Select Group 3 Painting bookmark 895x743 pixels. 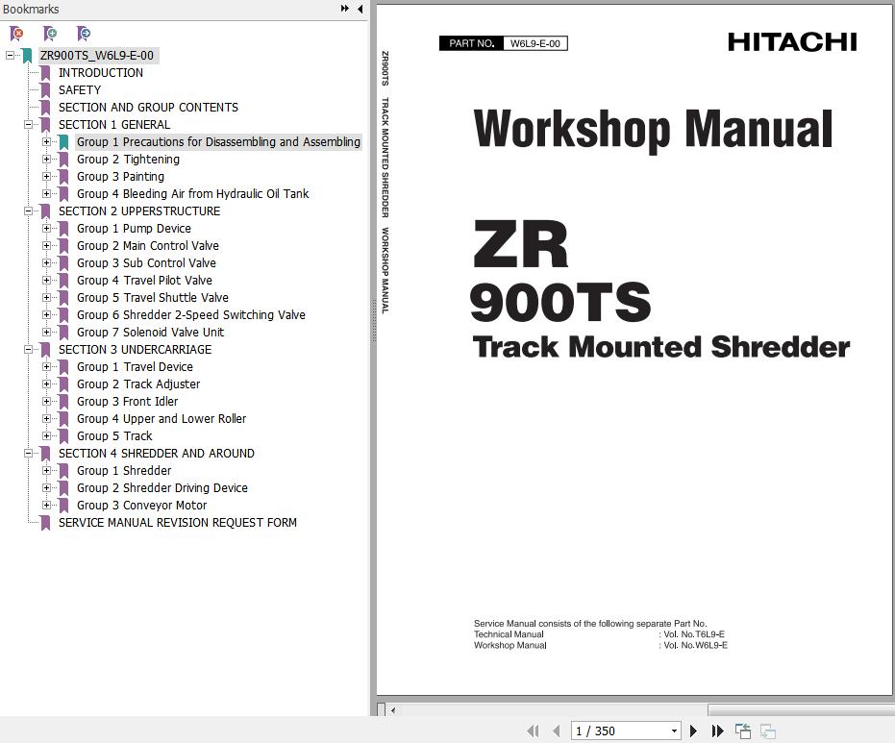tap(120, 176)
